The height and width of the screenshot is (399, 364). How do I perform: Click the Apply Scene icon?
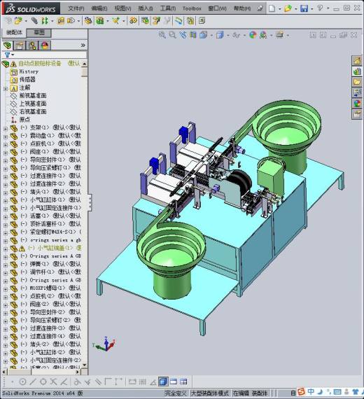tap(263, 35)
